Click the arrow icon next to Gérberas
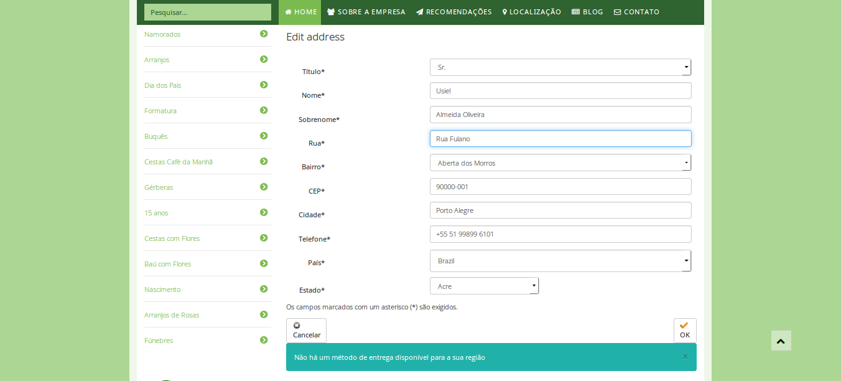This screenshot has height=381, width=841. pos(264,187)
